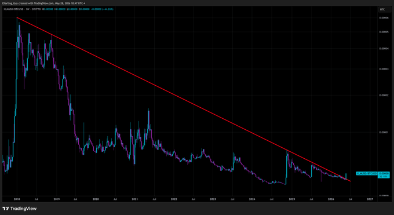The width and height of the screenshot is (394, 215).
Task: Click the 2025 time axis label
Action: coord(291,199)
